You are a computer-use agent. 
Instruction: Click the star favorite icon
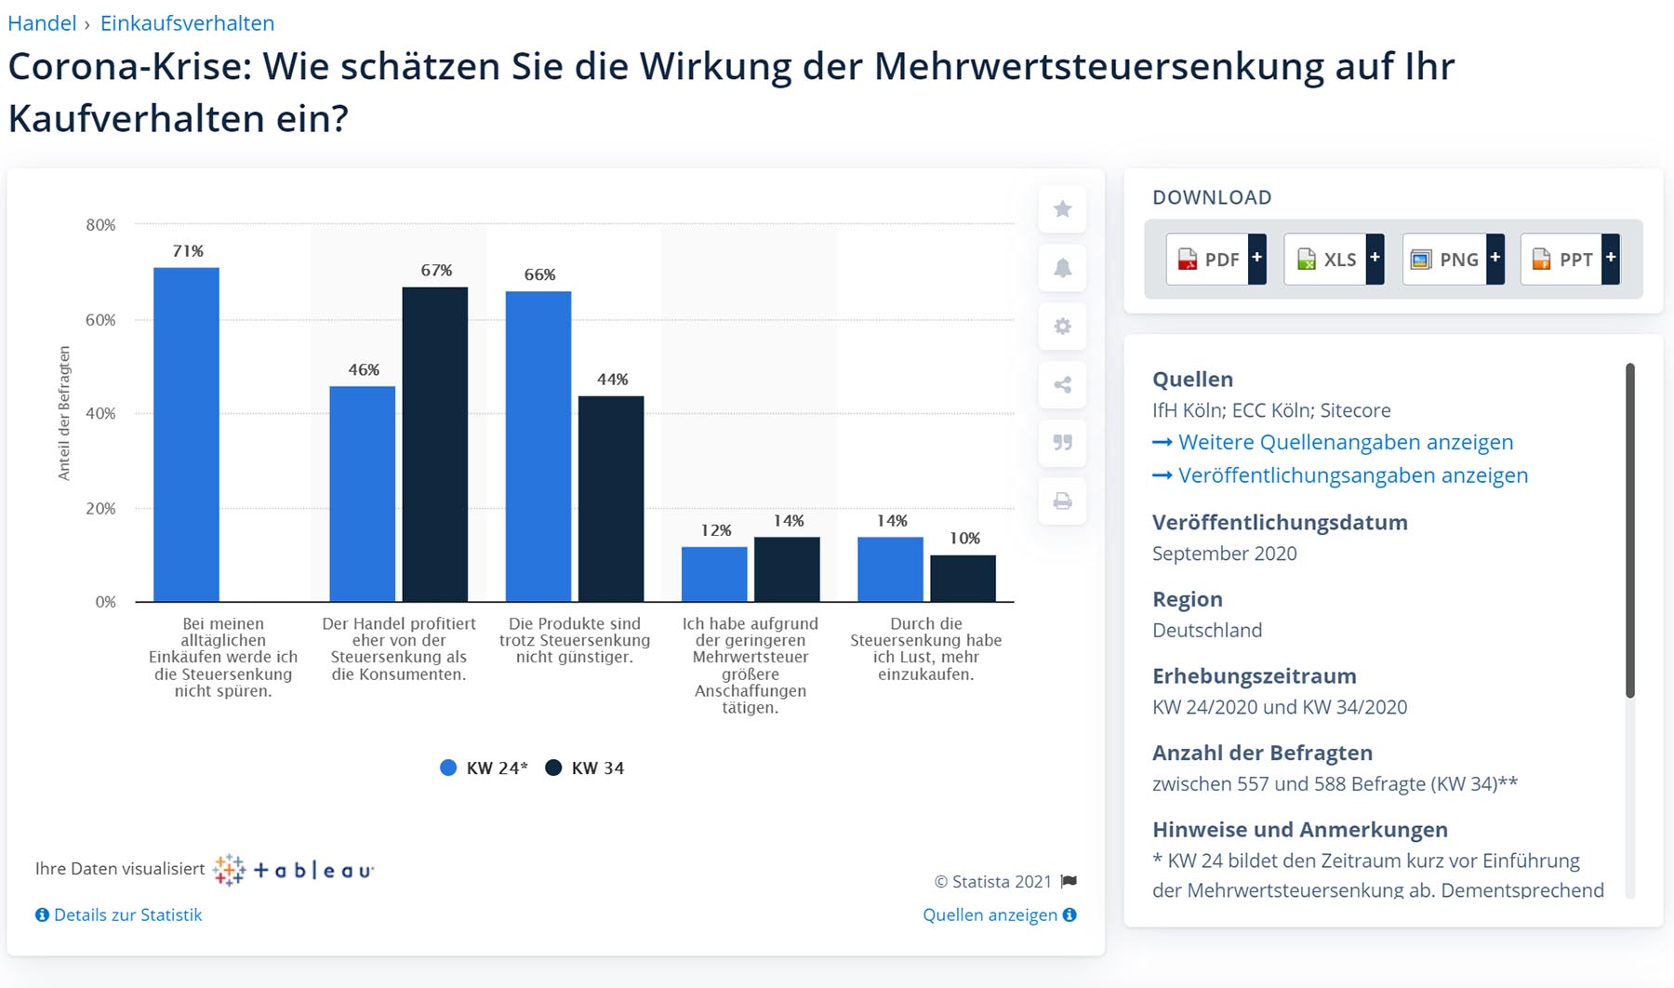(x=1062, y=209)
